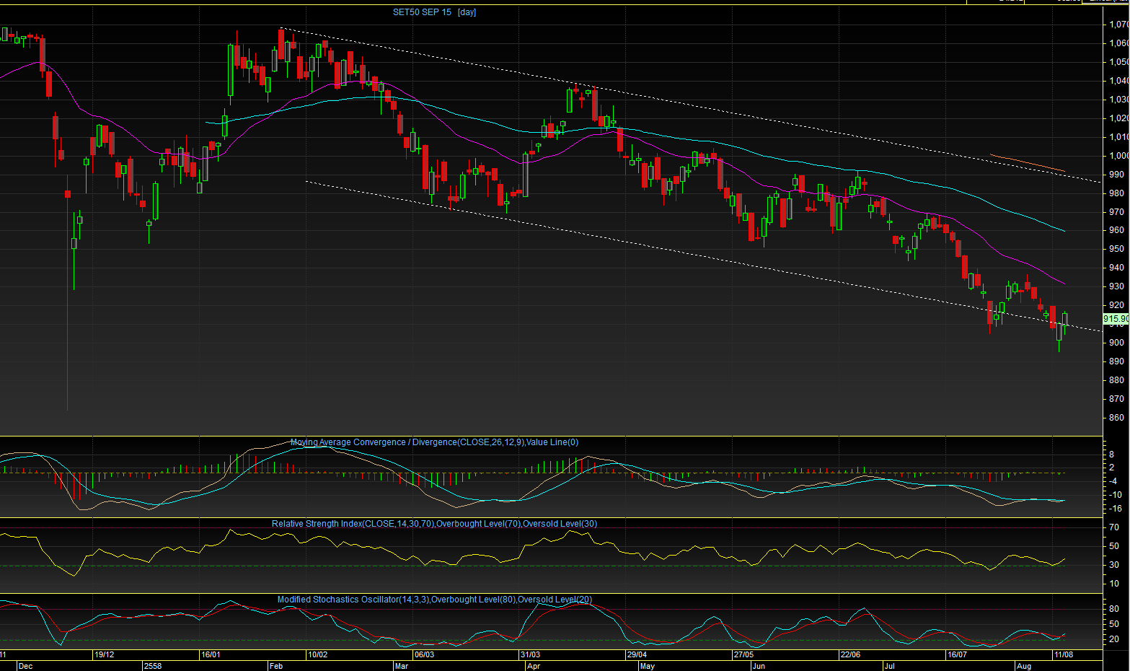Click the 16/01 date label on time axis
This screenshot has height=671, width=1130.
tap(211, 655)
